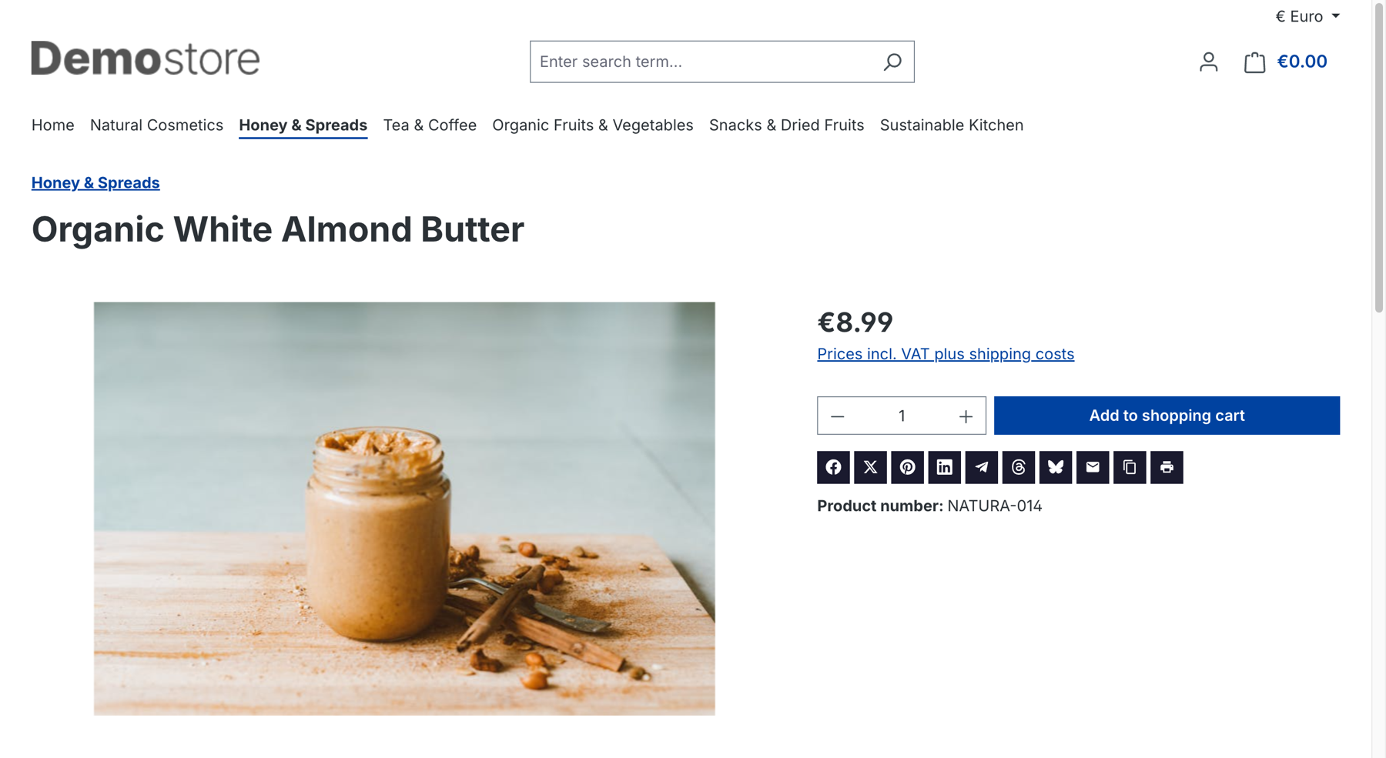The height and width of the screenshot is (758, 1386).
Task: Share product by email icon
Action: coord(1093,467)
